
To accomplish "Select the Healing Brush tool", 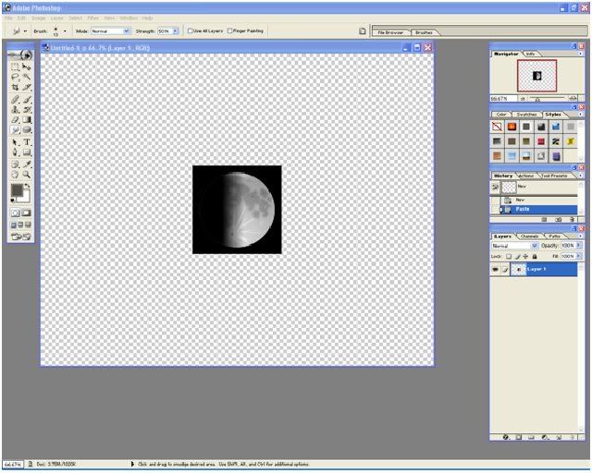I will (x=15, y=100).
